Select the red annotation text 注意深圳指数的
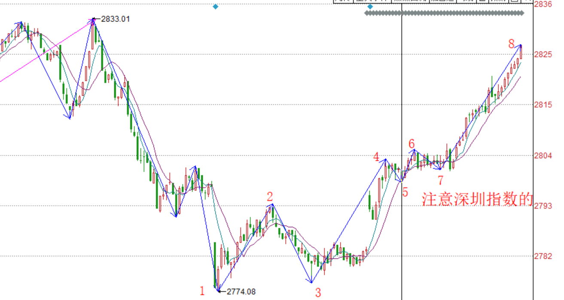Image resolution: width=564 pixels, height=300 pixels. point(477,199)
